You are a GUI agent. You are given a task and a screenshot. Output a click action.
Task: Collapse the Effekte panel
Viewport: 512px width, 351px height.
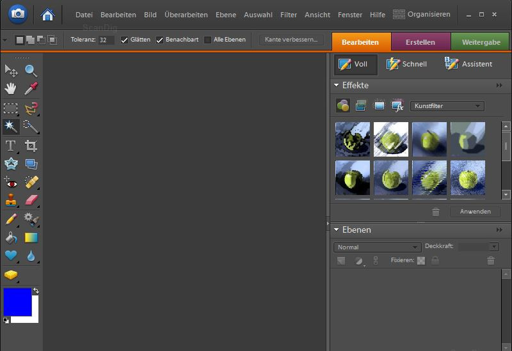click(x=336, y=85)
